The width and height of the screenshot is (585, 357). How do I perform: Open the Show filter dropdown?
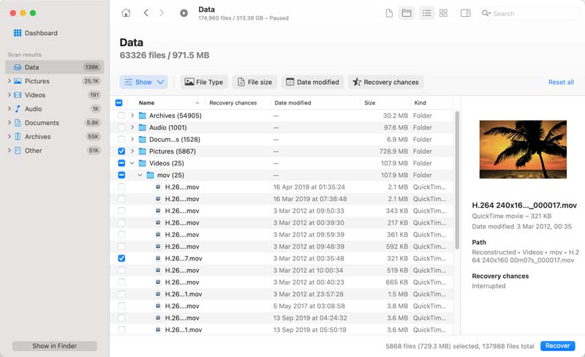[143, 82]
